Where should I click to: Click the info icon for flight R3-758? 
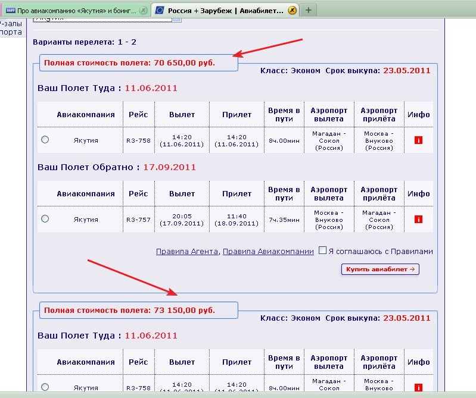pyautogui.click(x=418, y=140)
